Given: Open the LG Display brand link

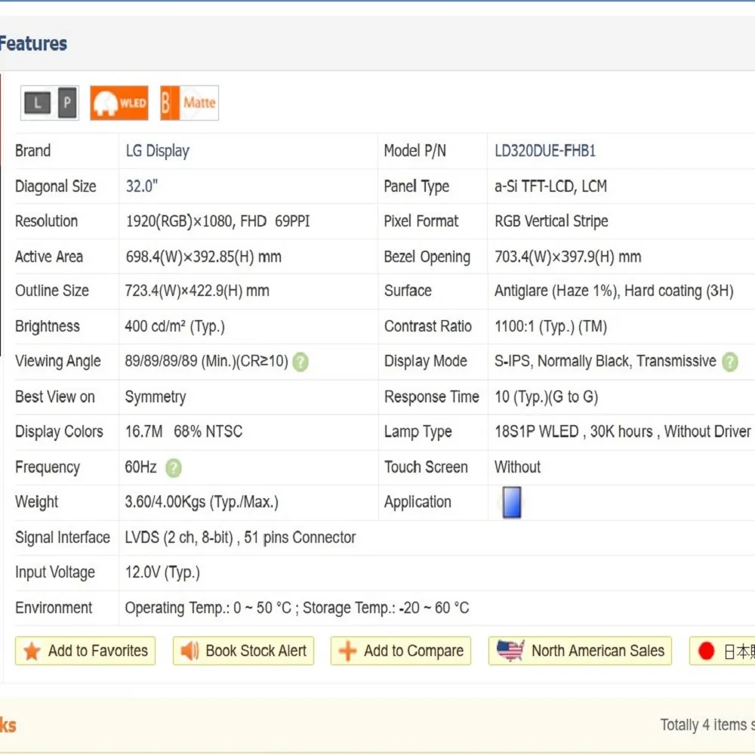Looking at the screenshot, I should [158, 151].
